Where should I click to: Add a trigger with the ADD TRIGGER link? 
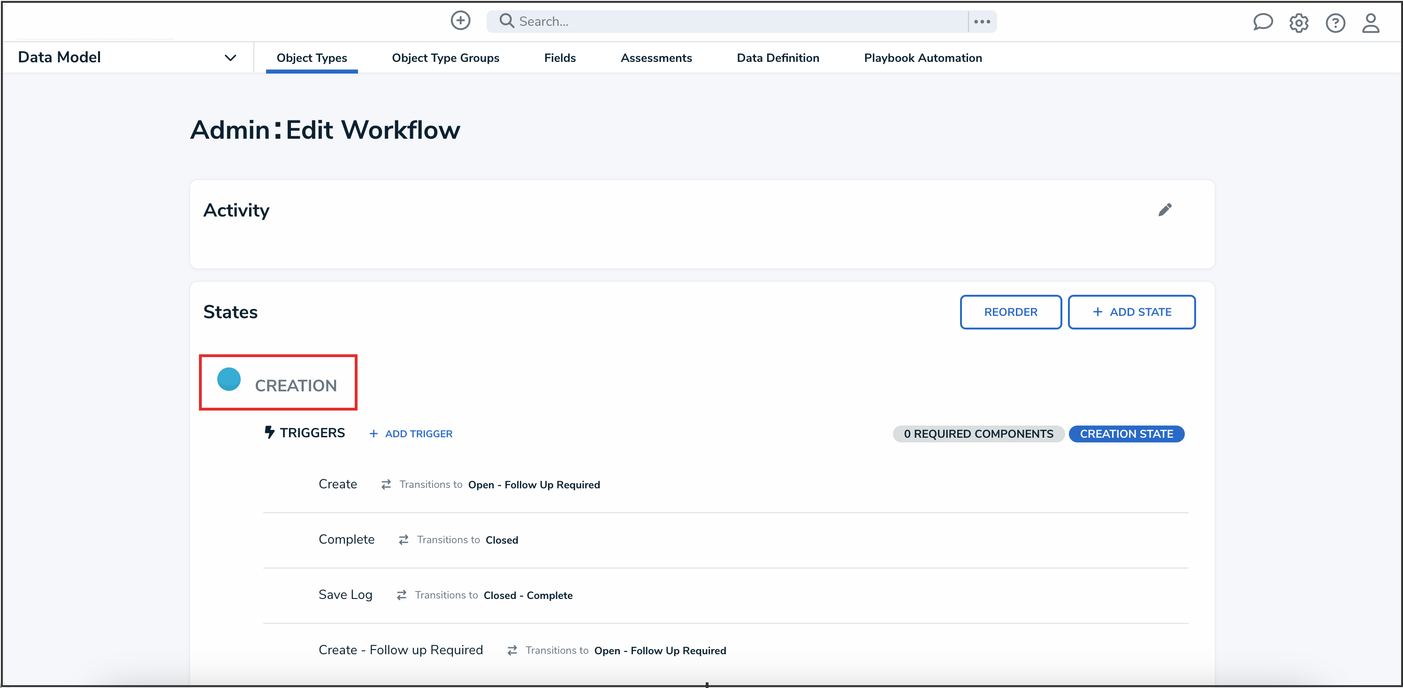410,434
